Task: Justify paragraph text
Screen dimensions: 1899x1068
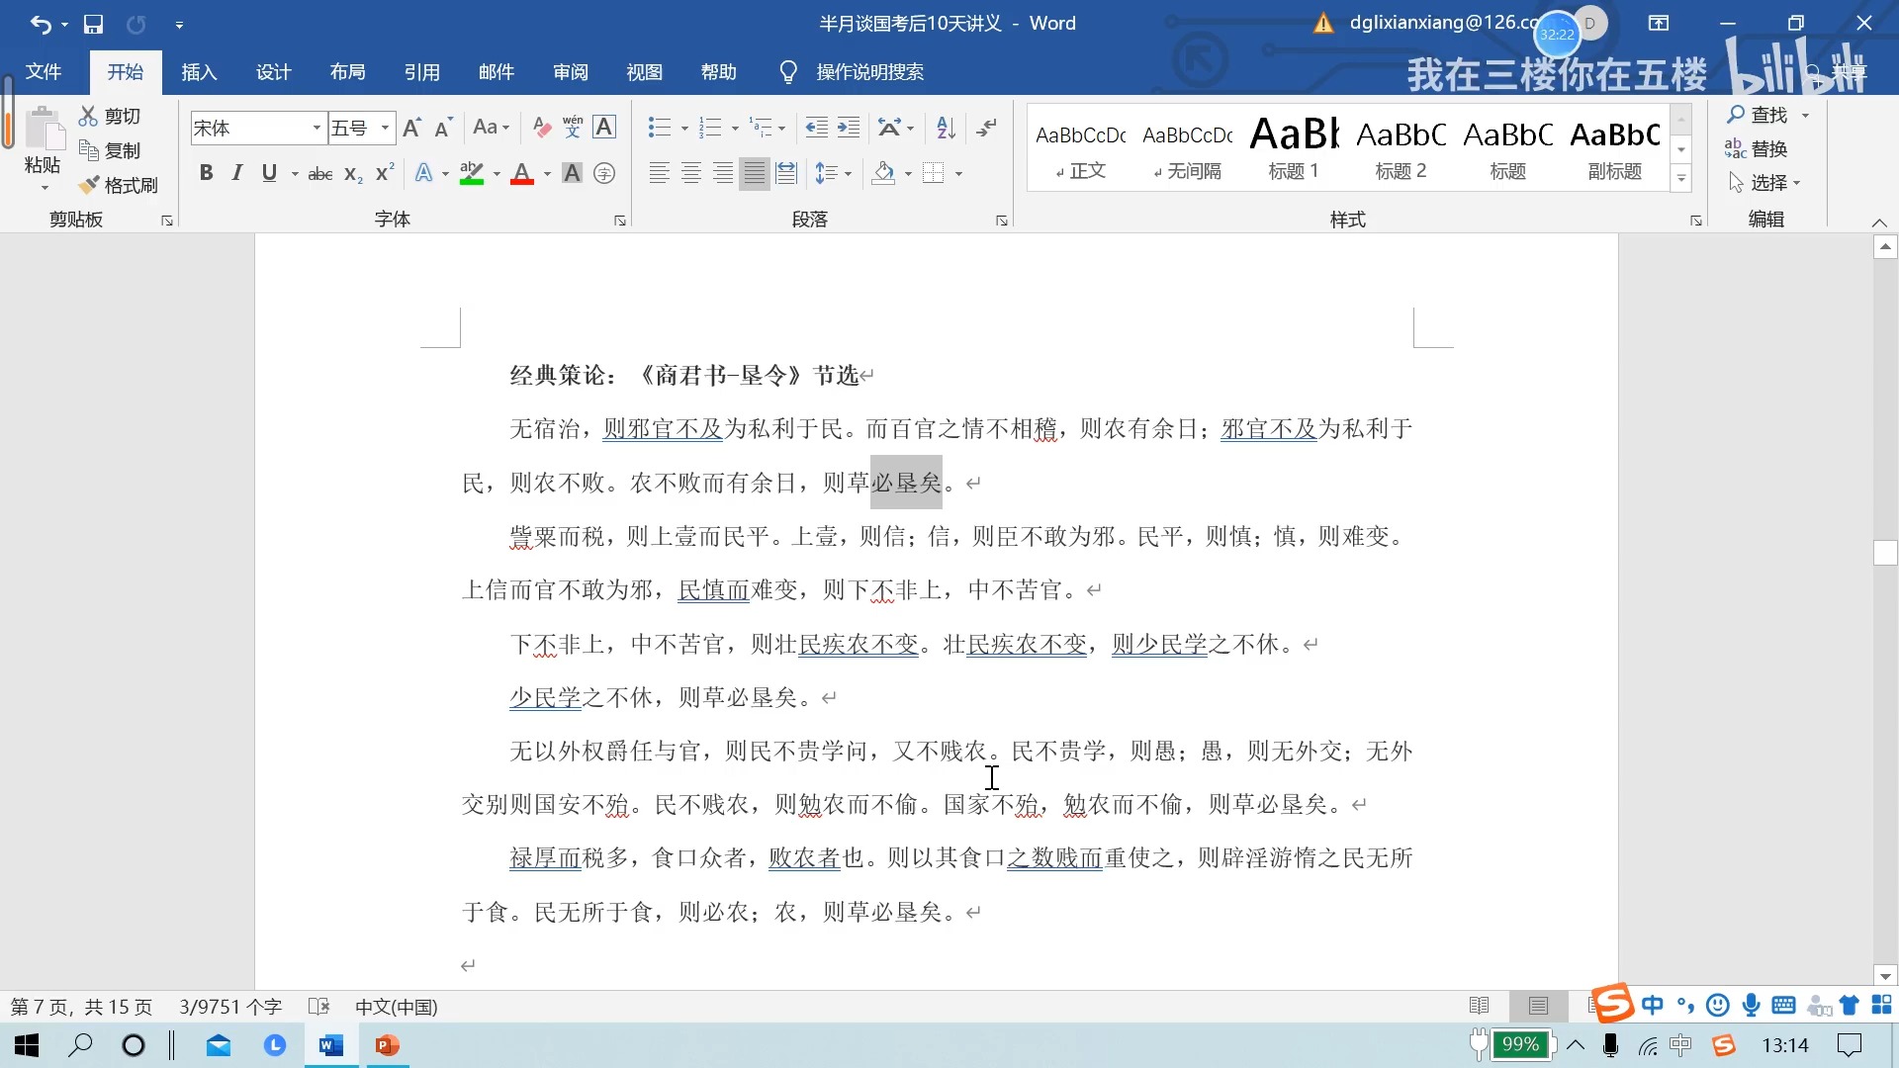Action: [755, 174]
